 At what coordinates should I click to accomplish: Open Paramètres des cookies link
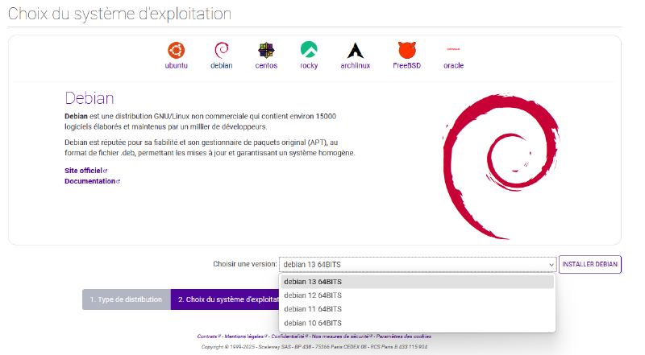tap(404, 336)
